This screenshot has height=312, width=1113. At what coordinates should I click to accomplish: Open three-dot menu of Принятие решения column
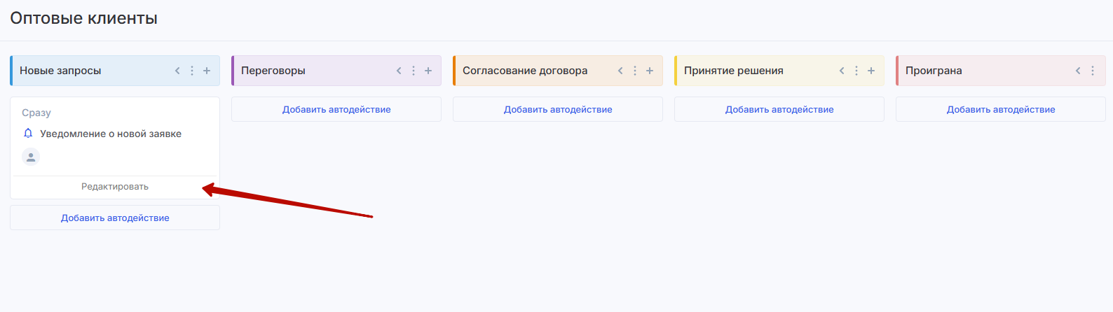click(x=856, y=71)
